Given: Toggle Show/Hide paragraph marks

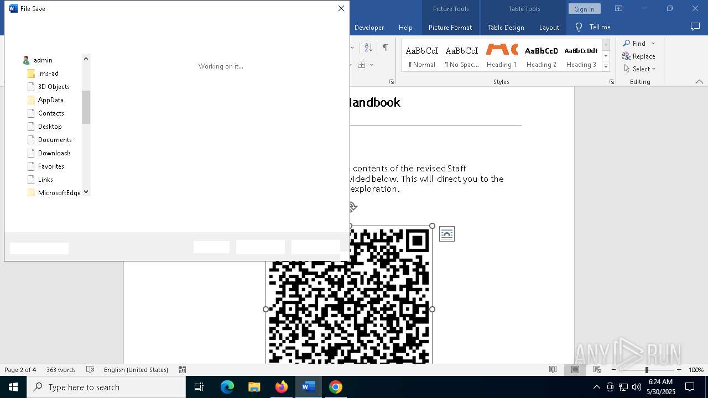Looking at the screenshot, I should tap(385, 48).
